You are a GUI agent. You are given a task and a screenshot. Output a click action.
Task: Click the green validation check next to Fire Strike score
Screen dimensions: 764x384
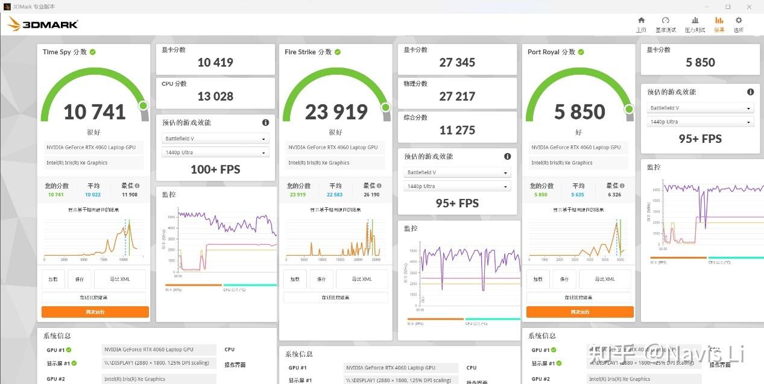point(338,52)
